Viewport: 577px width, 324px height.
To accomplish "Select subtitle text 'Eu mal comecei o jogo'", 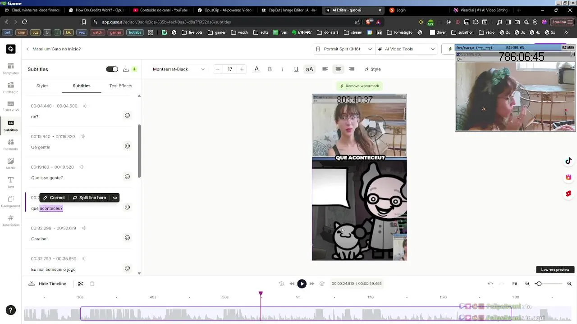I will pyautogui.click(x=53, y=270).
